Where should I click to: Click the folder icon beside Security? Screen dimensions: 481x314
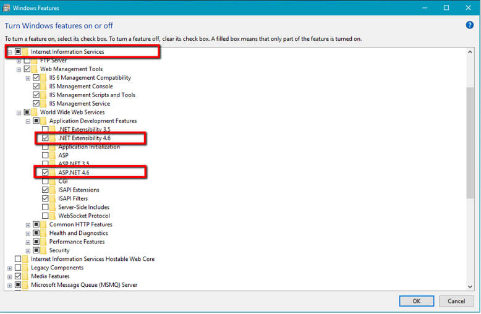(45, 250)
